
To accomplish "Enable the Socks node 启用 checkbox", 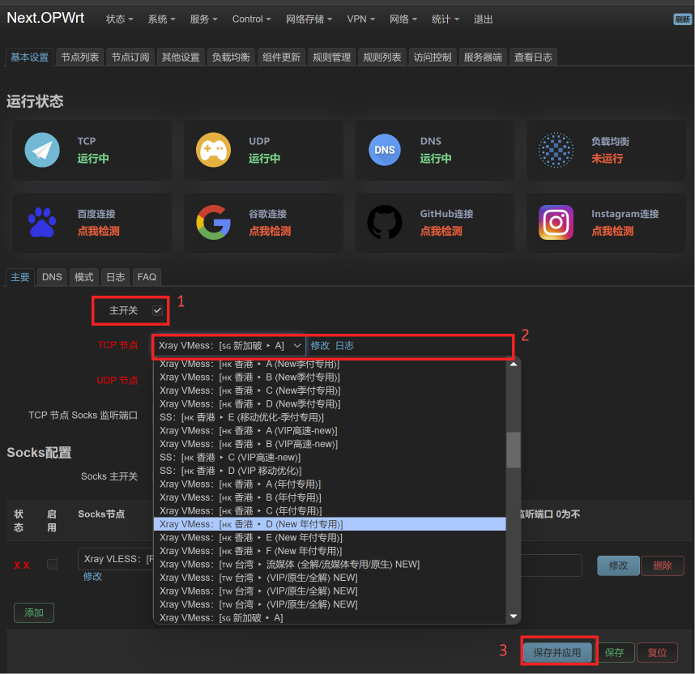I will click(52, 564).
